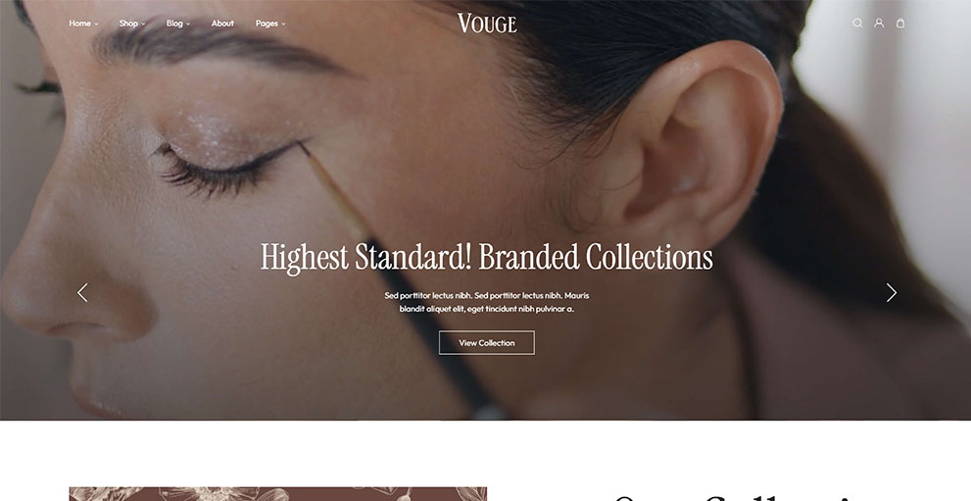Image resolution: width=971 pixels, height=501 pixels.
Task: Open the search icon in header
Action: 857,23
